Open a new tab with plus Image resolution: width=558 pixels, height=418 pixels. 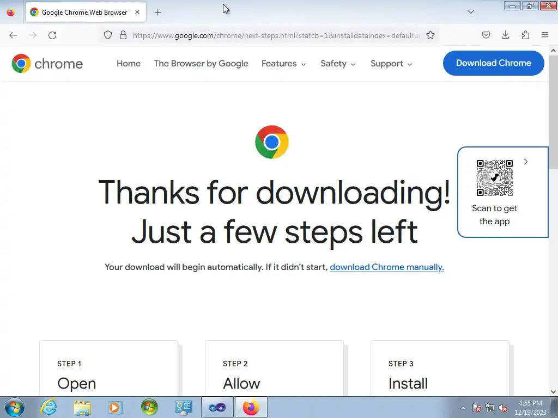click(x=158, y=12)
